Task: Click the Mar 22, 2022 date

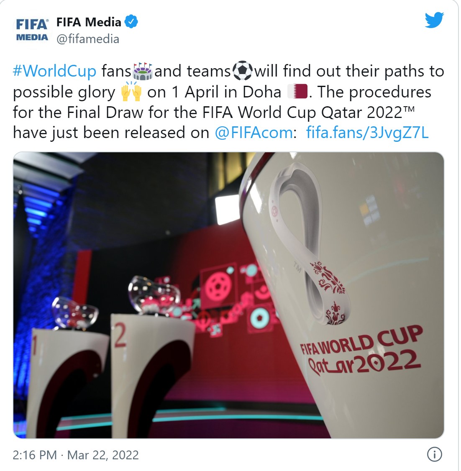Action: pos(103,455)
